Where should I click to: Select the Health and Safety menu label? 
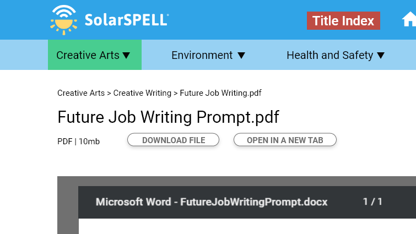(x=330, y=55)
